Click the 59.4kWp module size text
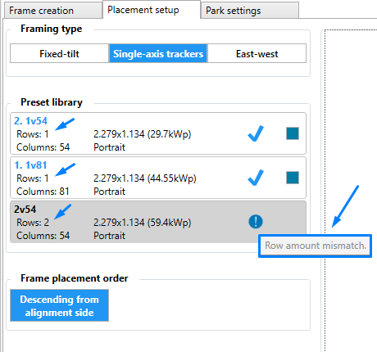The width and height of the screenshot is (377, 352). [x=142, y=223]
